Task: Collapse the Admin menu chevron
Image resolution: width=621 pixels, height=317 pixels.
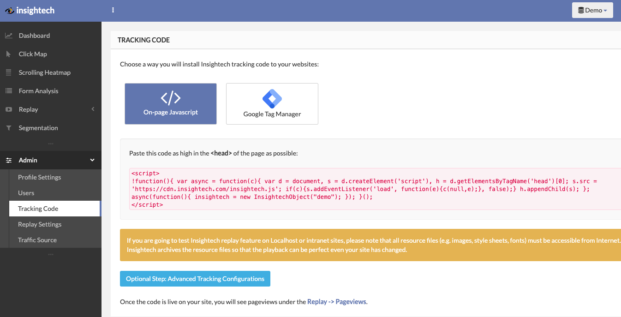Action: (92, 160)
